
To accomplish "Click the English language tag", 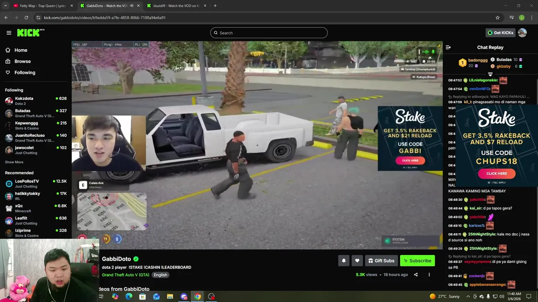I will pyautogui.click(x=160, y=275).
